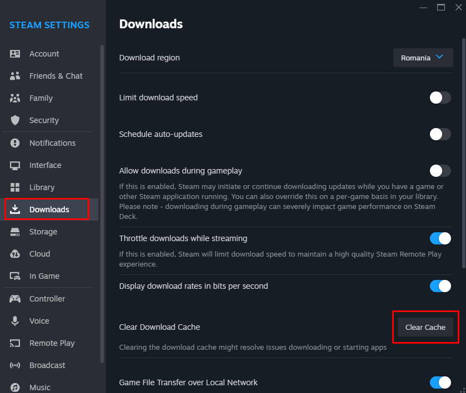The height and width of the screenshot is (393, 466).
Task: Turn off Display download rates in bits
Action: pyautogui.click(x=440, y=286)
